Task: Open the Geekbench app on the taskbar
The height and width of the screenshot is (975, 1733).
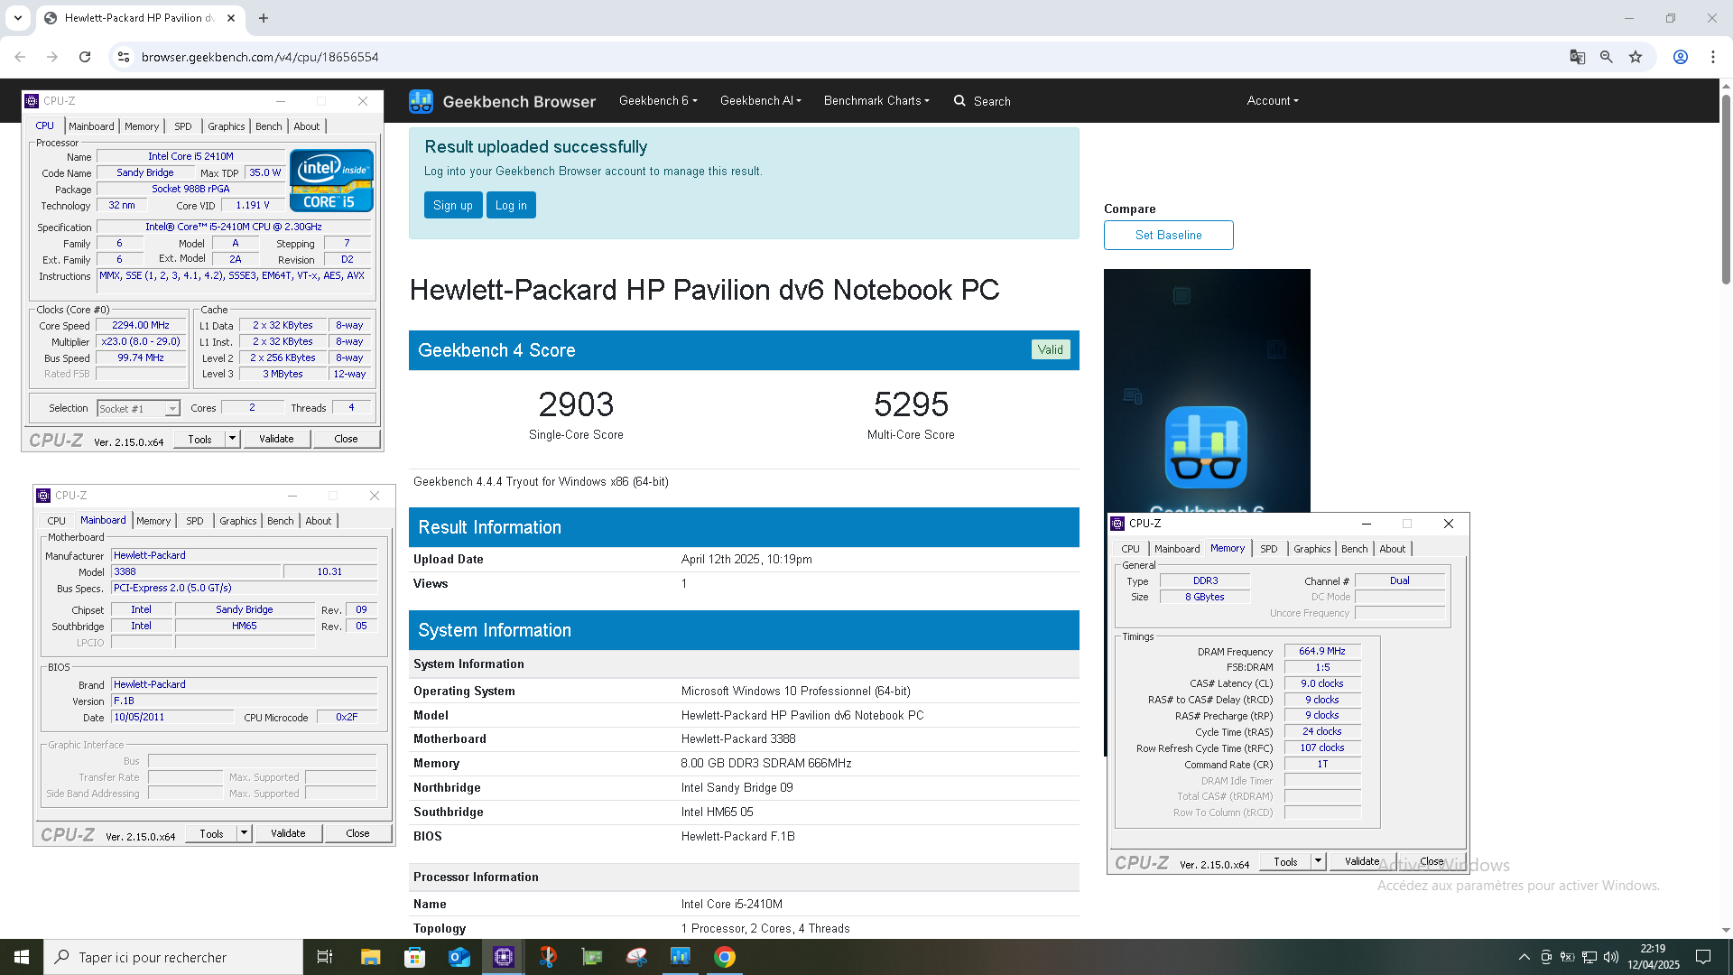Action: 680,957
